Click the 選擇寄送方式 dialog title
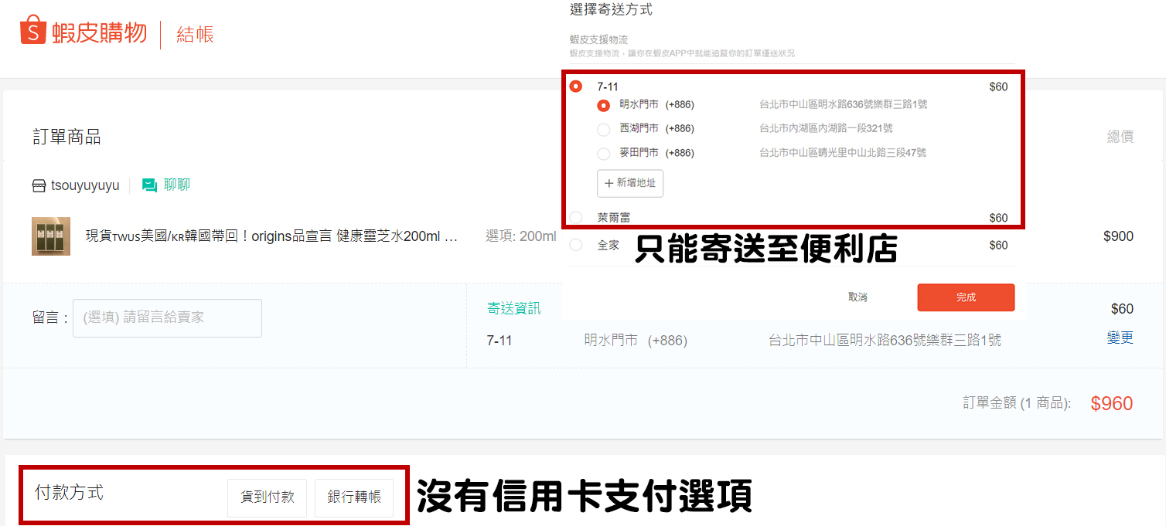Image resolution: width=1166 pixels, height=526 pixels. click(x=611, y=10)
